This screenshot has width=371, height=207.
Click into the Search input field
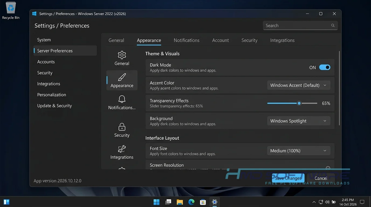click(300, 25)
